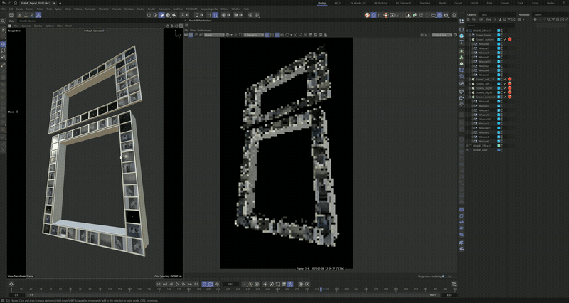This screenshot has height=303, width=569.
Task: Click the Text 'T' spline icon in palette
Action: (462, 42)
